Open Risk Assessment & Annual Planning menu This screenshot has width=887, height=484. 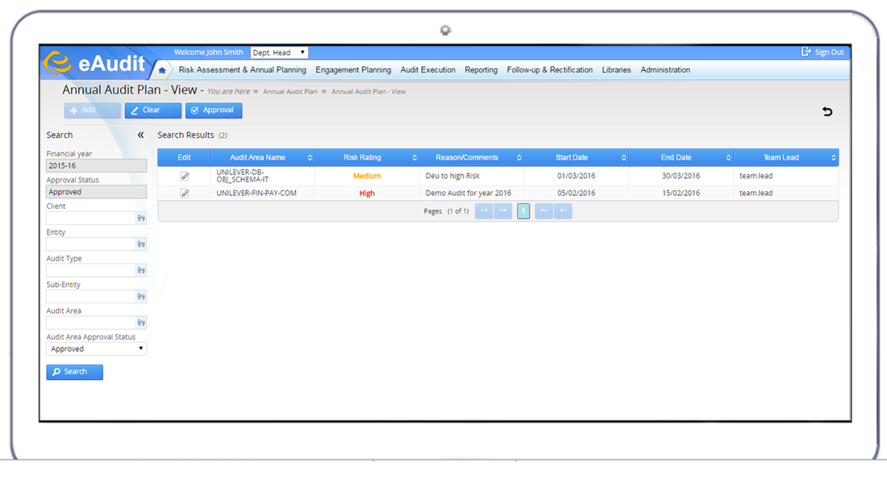[242, 70]
